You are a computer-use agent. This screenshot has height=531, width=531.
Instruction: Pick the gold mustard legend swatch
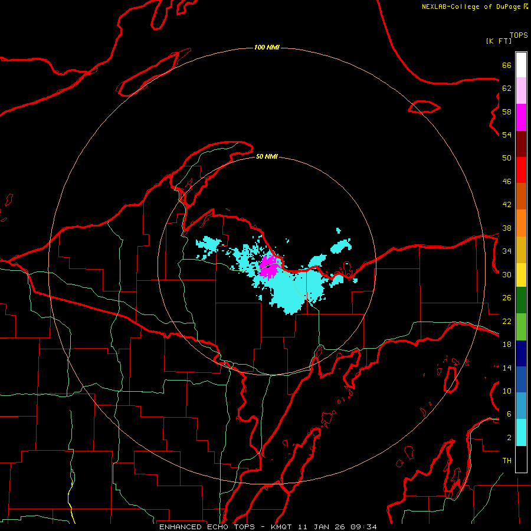pos(521,250)
